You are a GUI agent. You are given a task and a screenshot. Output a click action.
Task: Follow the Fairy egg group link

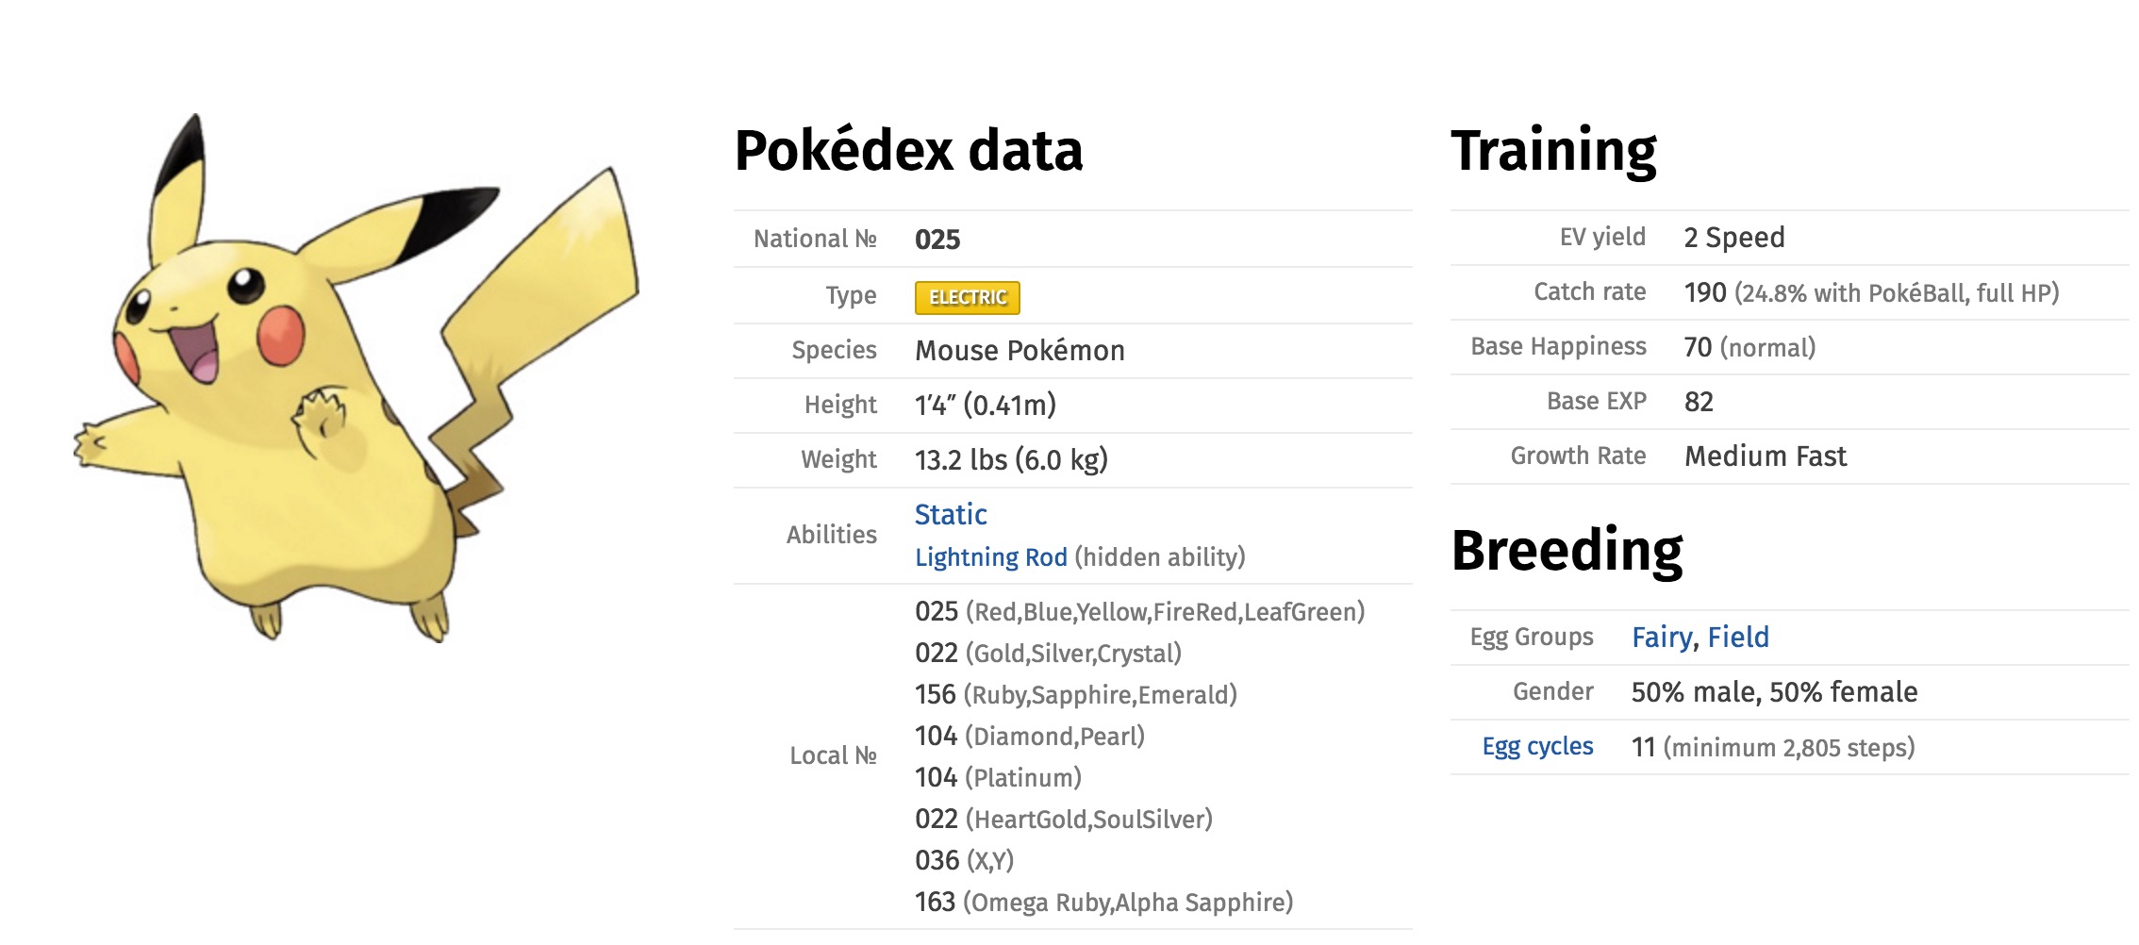pyautogui.click(x=1662, y=638)
